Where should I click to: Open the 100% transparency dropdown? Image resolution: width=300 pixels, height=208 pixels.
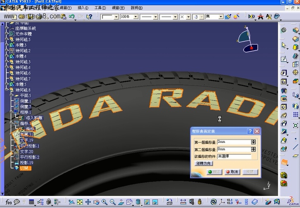coord(136,17)
